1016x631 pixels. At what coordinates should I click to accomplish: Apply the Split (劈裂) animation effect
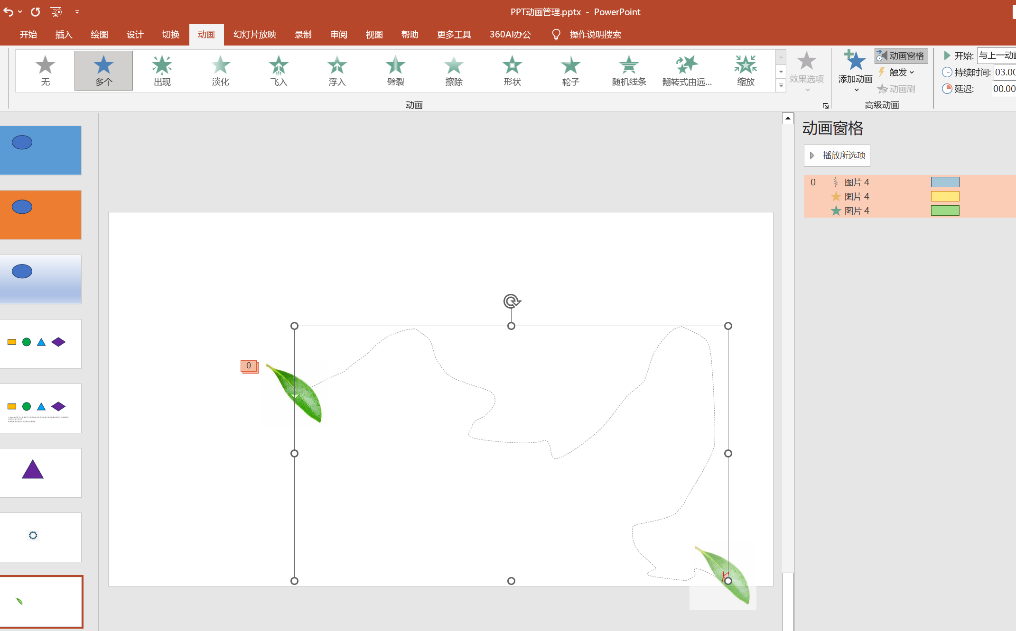(x=395, y=70)
